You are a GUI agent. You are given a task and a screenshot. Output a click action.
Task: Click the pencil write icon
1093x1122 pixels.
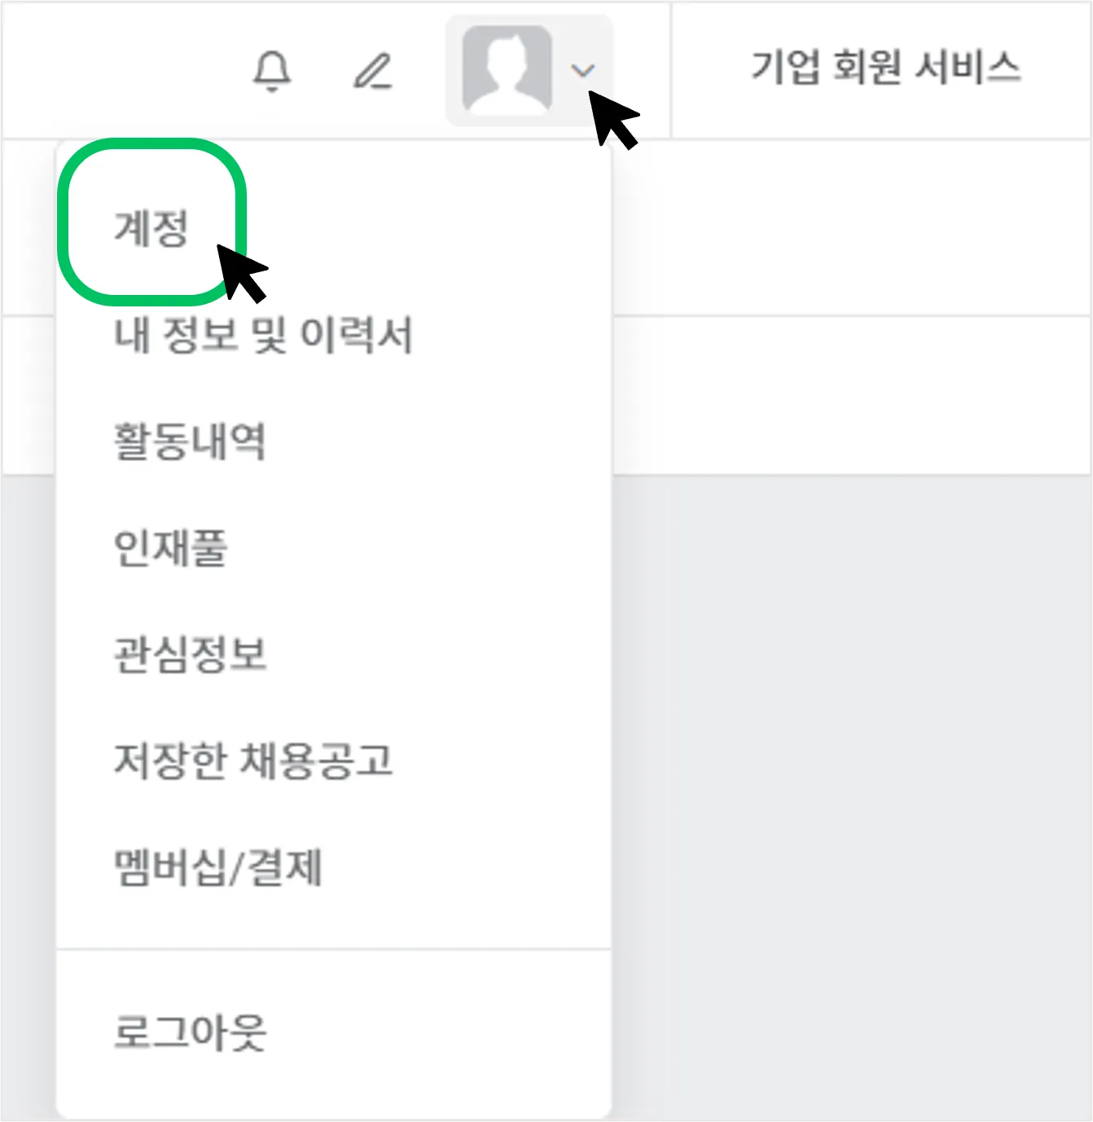373,71
